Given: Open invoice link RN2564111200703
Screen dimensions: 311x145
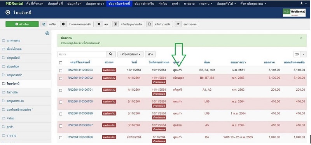Looking at the screenshot, I should pyautogui.click(x=80, y=70).
